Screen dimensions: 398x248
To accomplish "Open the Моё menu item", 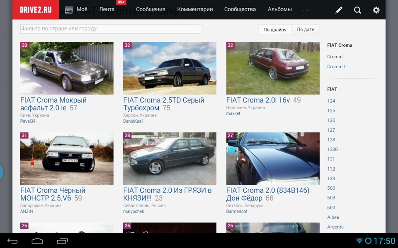I will coord(82,10).
